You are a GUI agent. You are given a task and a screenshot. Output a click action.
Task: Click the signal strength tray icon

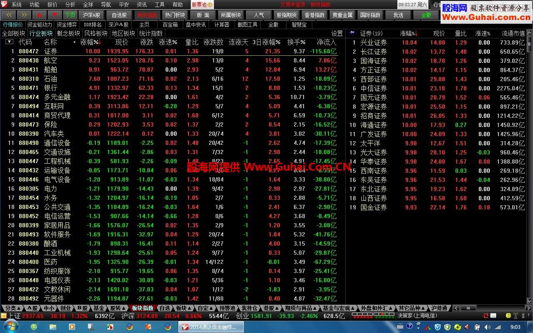click(x=497, y=327)
